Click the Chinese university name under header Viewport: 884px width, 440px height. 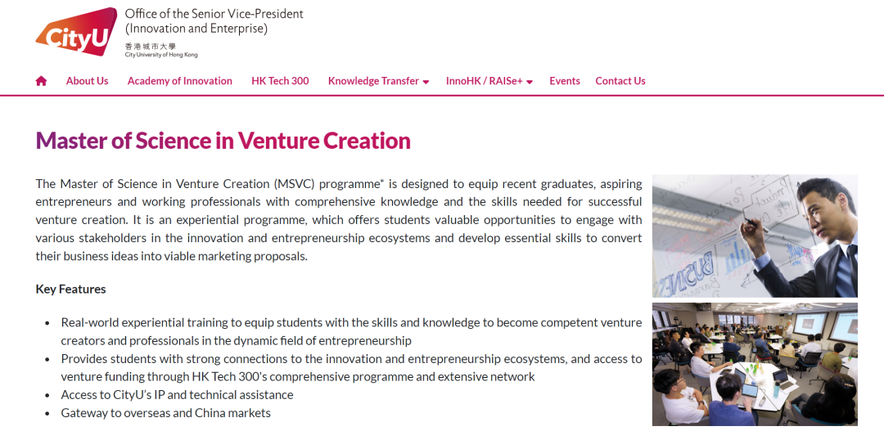point(151,47)
